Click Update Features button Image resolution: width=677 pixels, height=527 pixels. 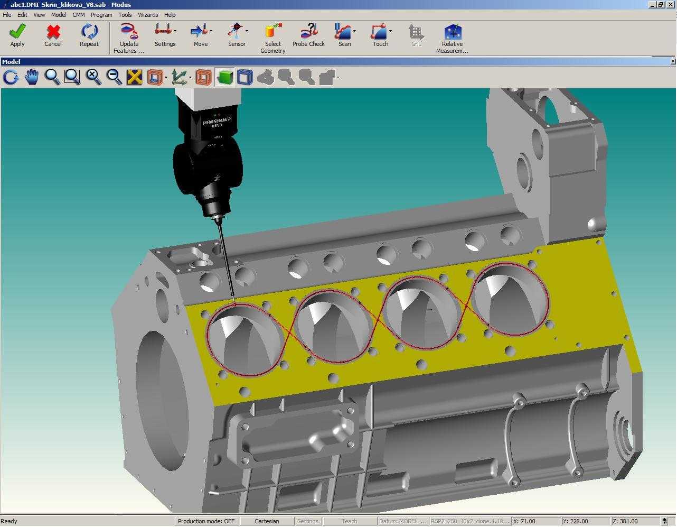click(129, 38)
